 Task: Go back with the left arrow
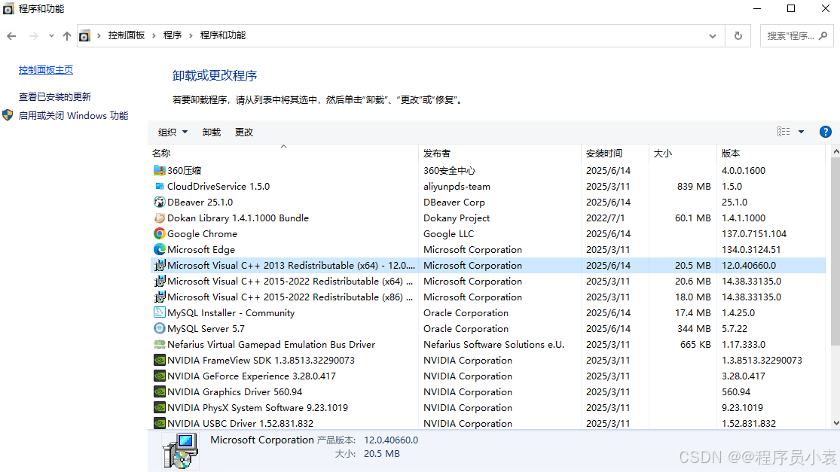coord(11,36)
